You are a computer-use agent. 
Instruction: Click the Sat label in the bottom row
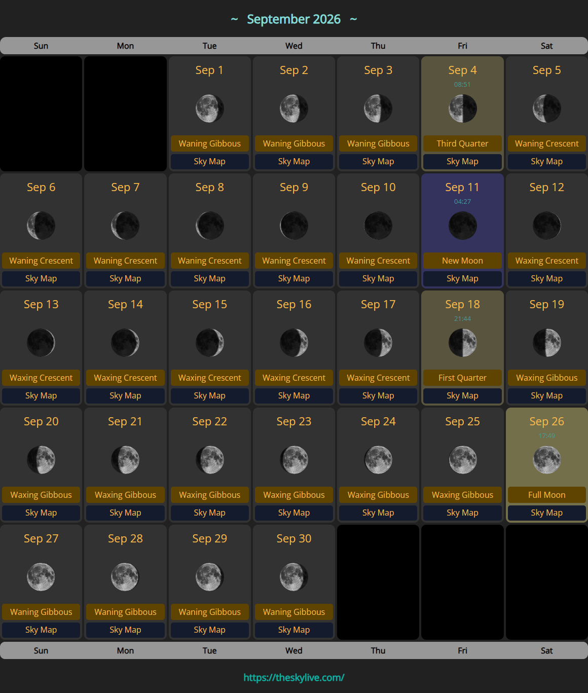pyautogui.click(x=546, y=650)
